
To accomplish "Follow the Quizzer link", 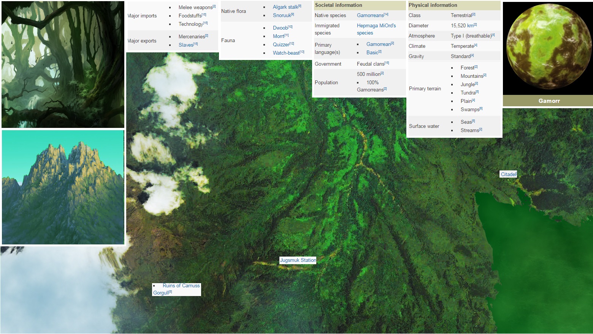I will 281,45.
